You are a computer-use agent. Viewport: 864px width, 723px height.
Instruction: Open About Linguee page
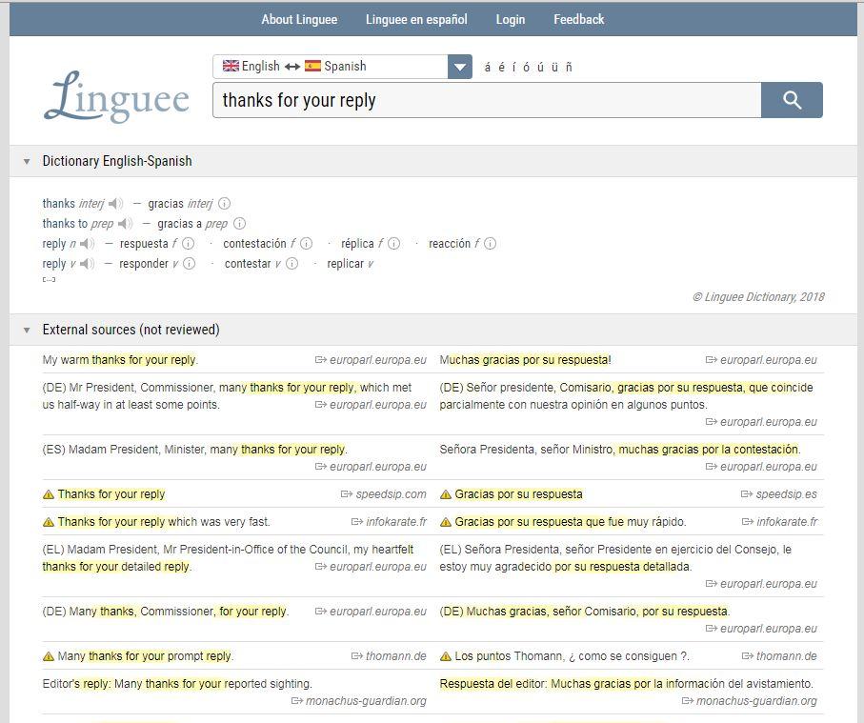(x=299, y=19)
